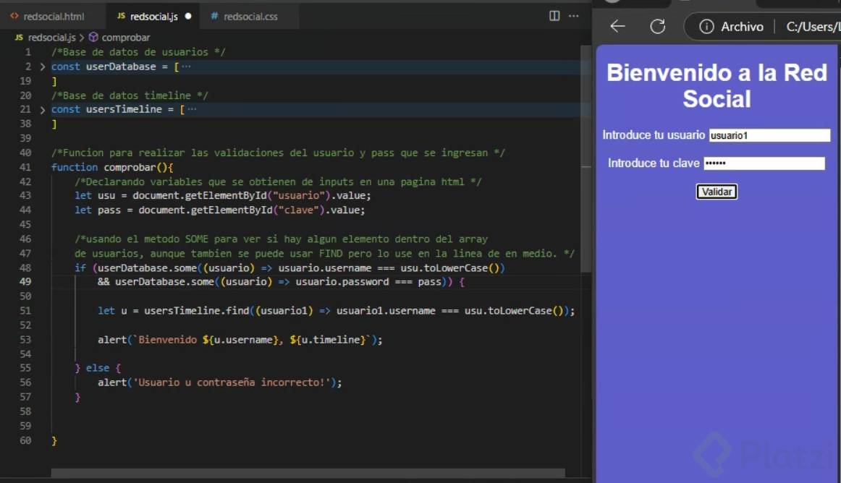Click the ellipsis after userDatabase = [
This screenshot has width=841, height=483.
(x=186, y=67)
